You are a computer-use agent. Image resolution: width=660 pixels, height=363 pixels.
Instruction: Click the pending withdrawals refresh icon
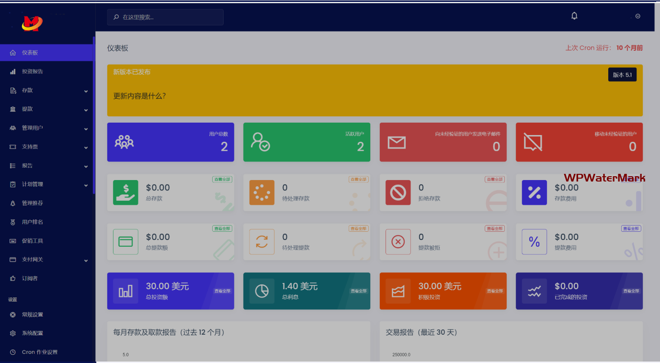262,242
